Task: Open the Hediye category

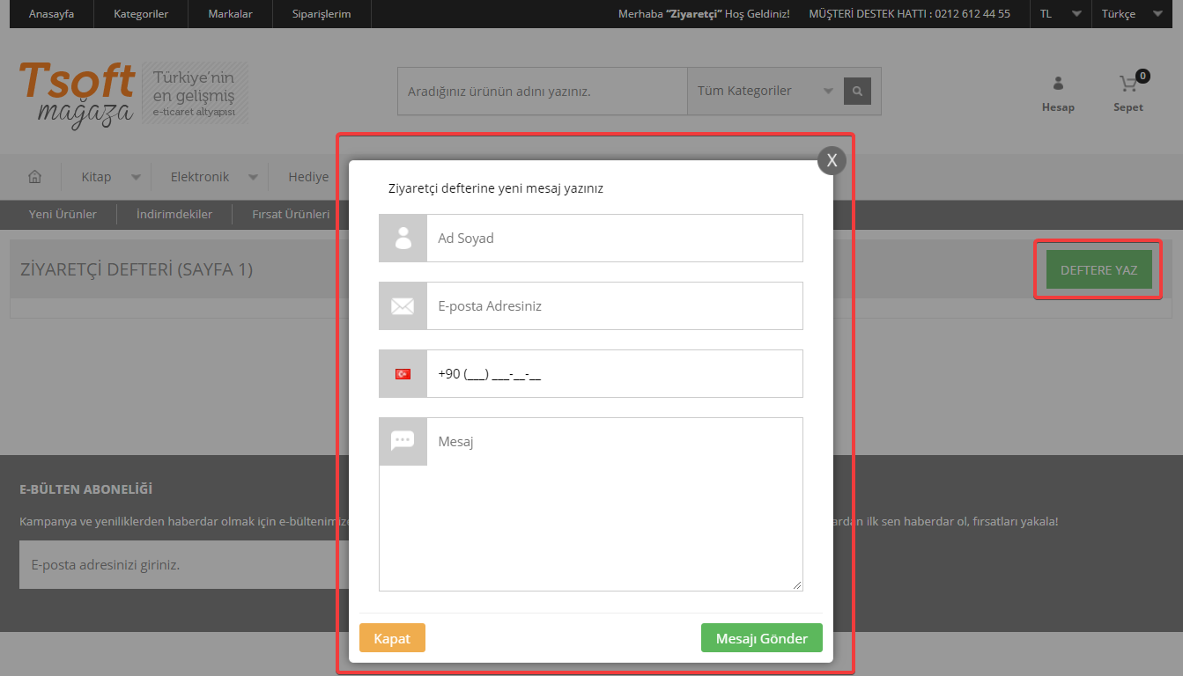Action: pyautogui.click(x=308, y=177)
